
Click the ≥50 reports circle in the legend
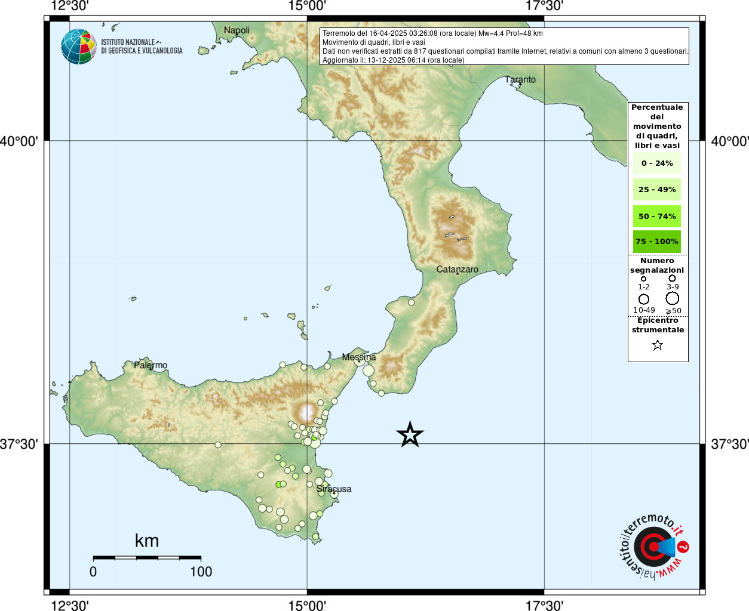pos(673,298)
